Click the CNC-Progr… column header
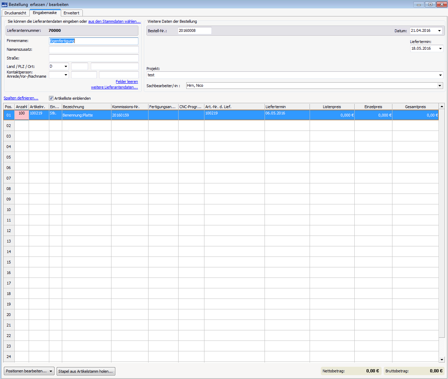 pos(191,107)
